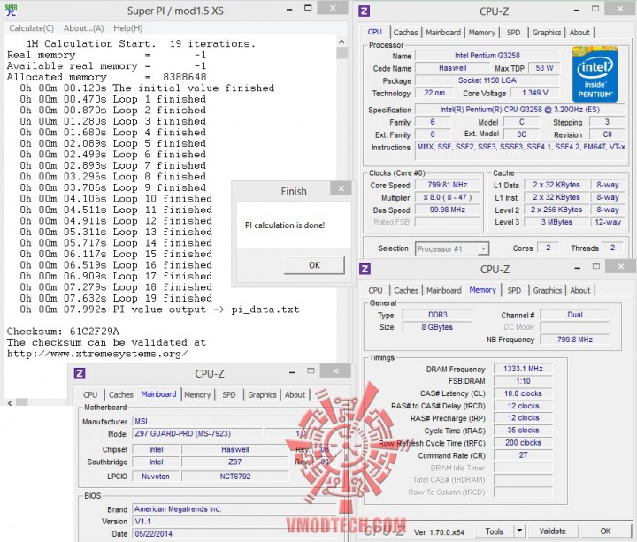Click the LPCIO NCT6792 field
The width and height of the screenshot is (637, 542).
(235, 477)
